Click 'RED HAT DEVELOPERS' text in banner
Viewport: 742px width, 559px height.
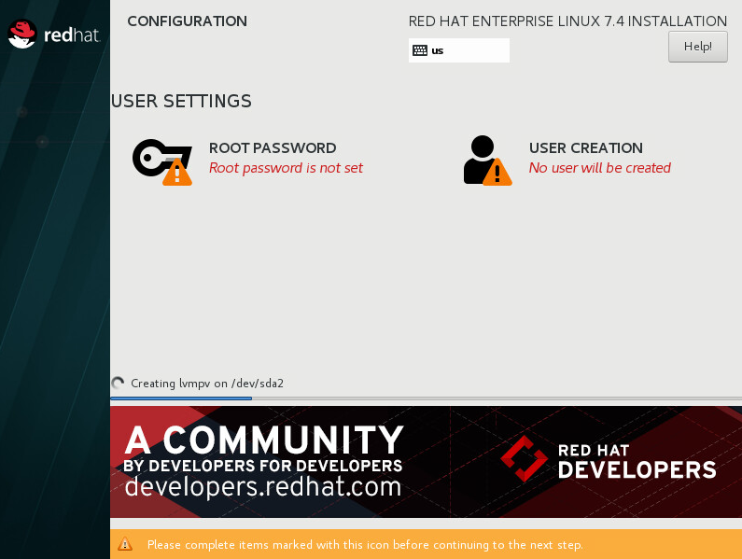[x=637, y=462]
